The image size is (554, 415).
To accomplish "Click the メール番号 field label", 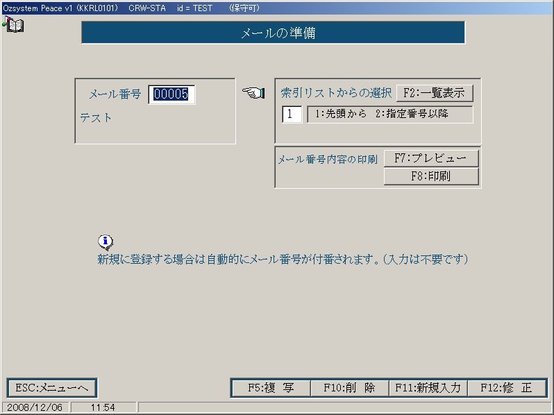I will (115, 94).
